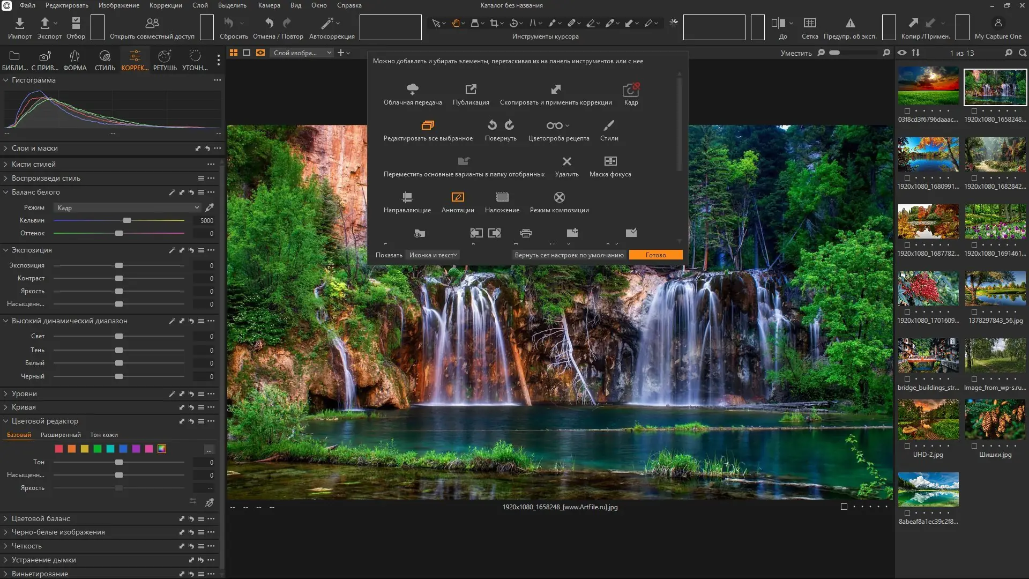Click the Grid overlay icon

(810, 23)
